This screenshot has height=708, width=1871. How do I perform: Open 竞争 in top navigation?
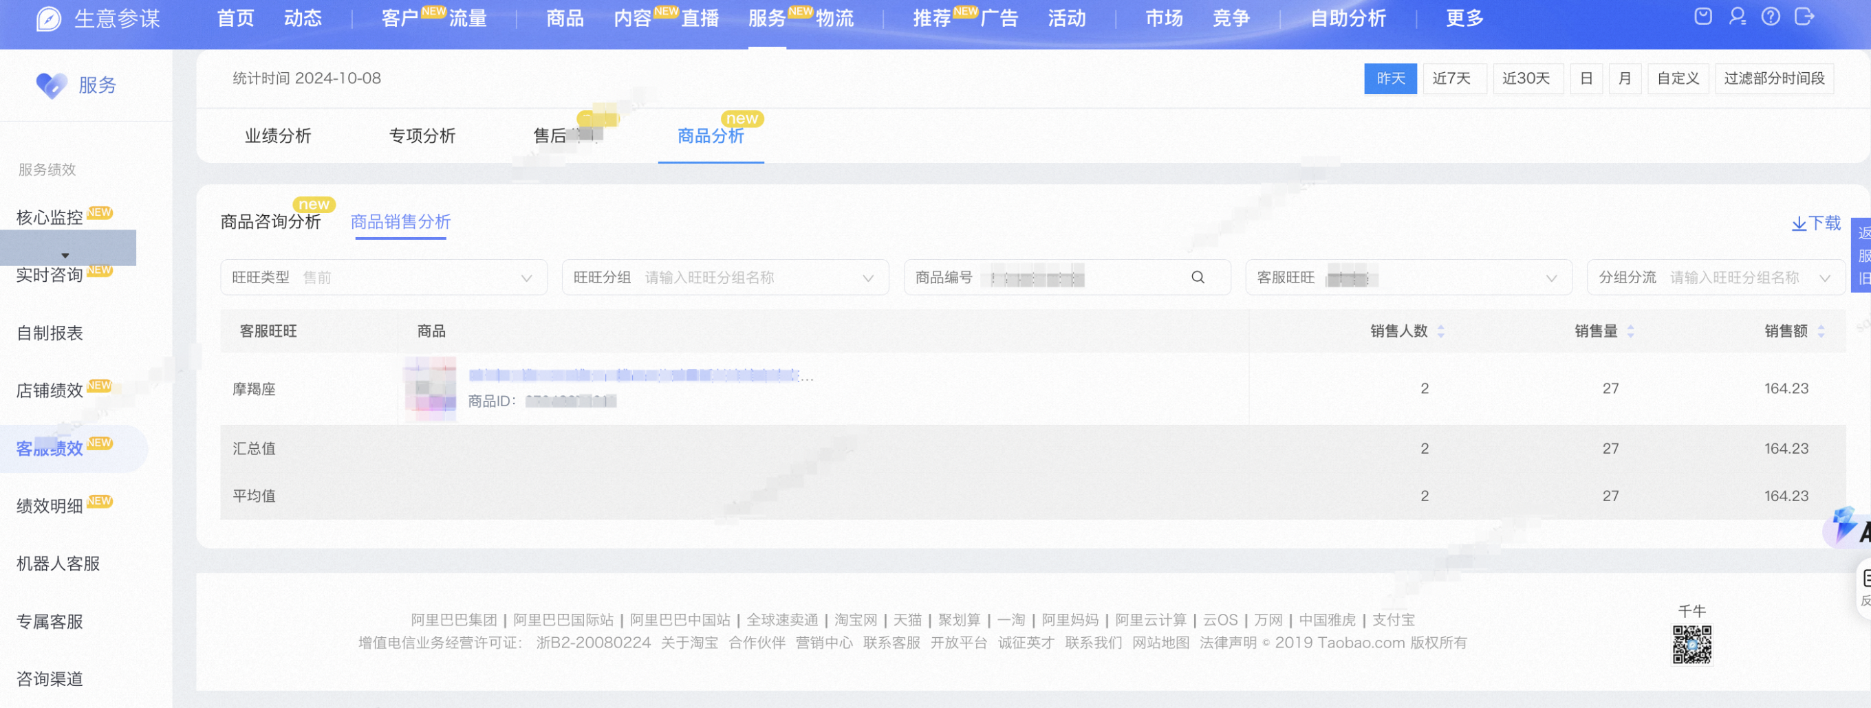pos(1232,18)
